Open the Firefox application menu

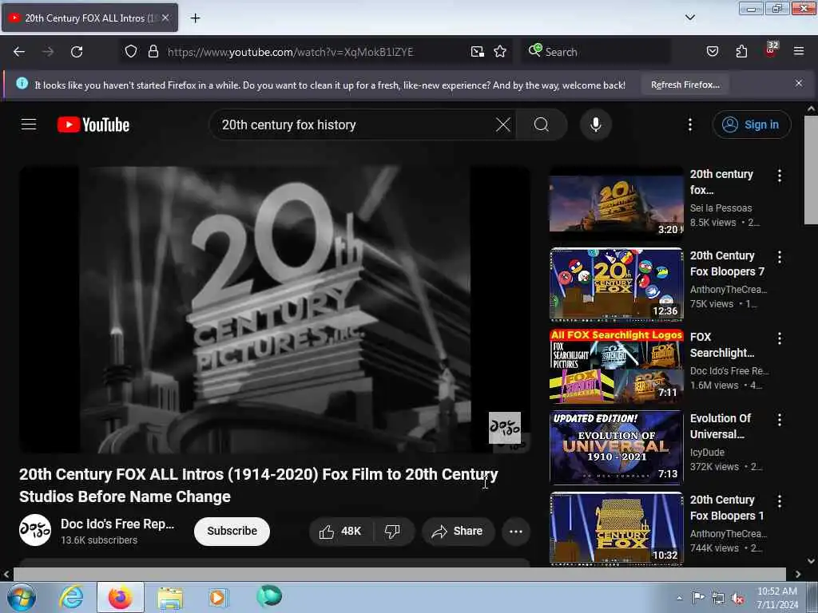(x=799, y=52)
